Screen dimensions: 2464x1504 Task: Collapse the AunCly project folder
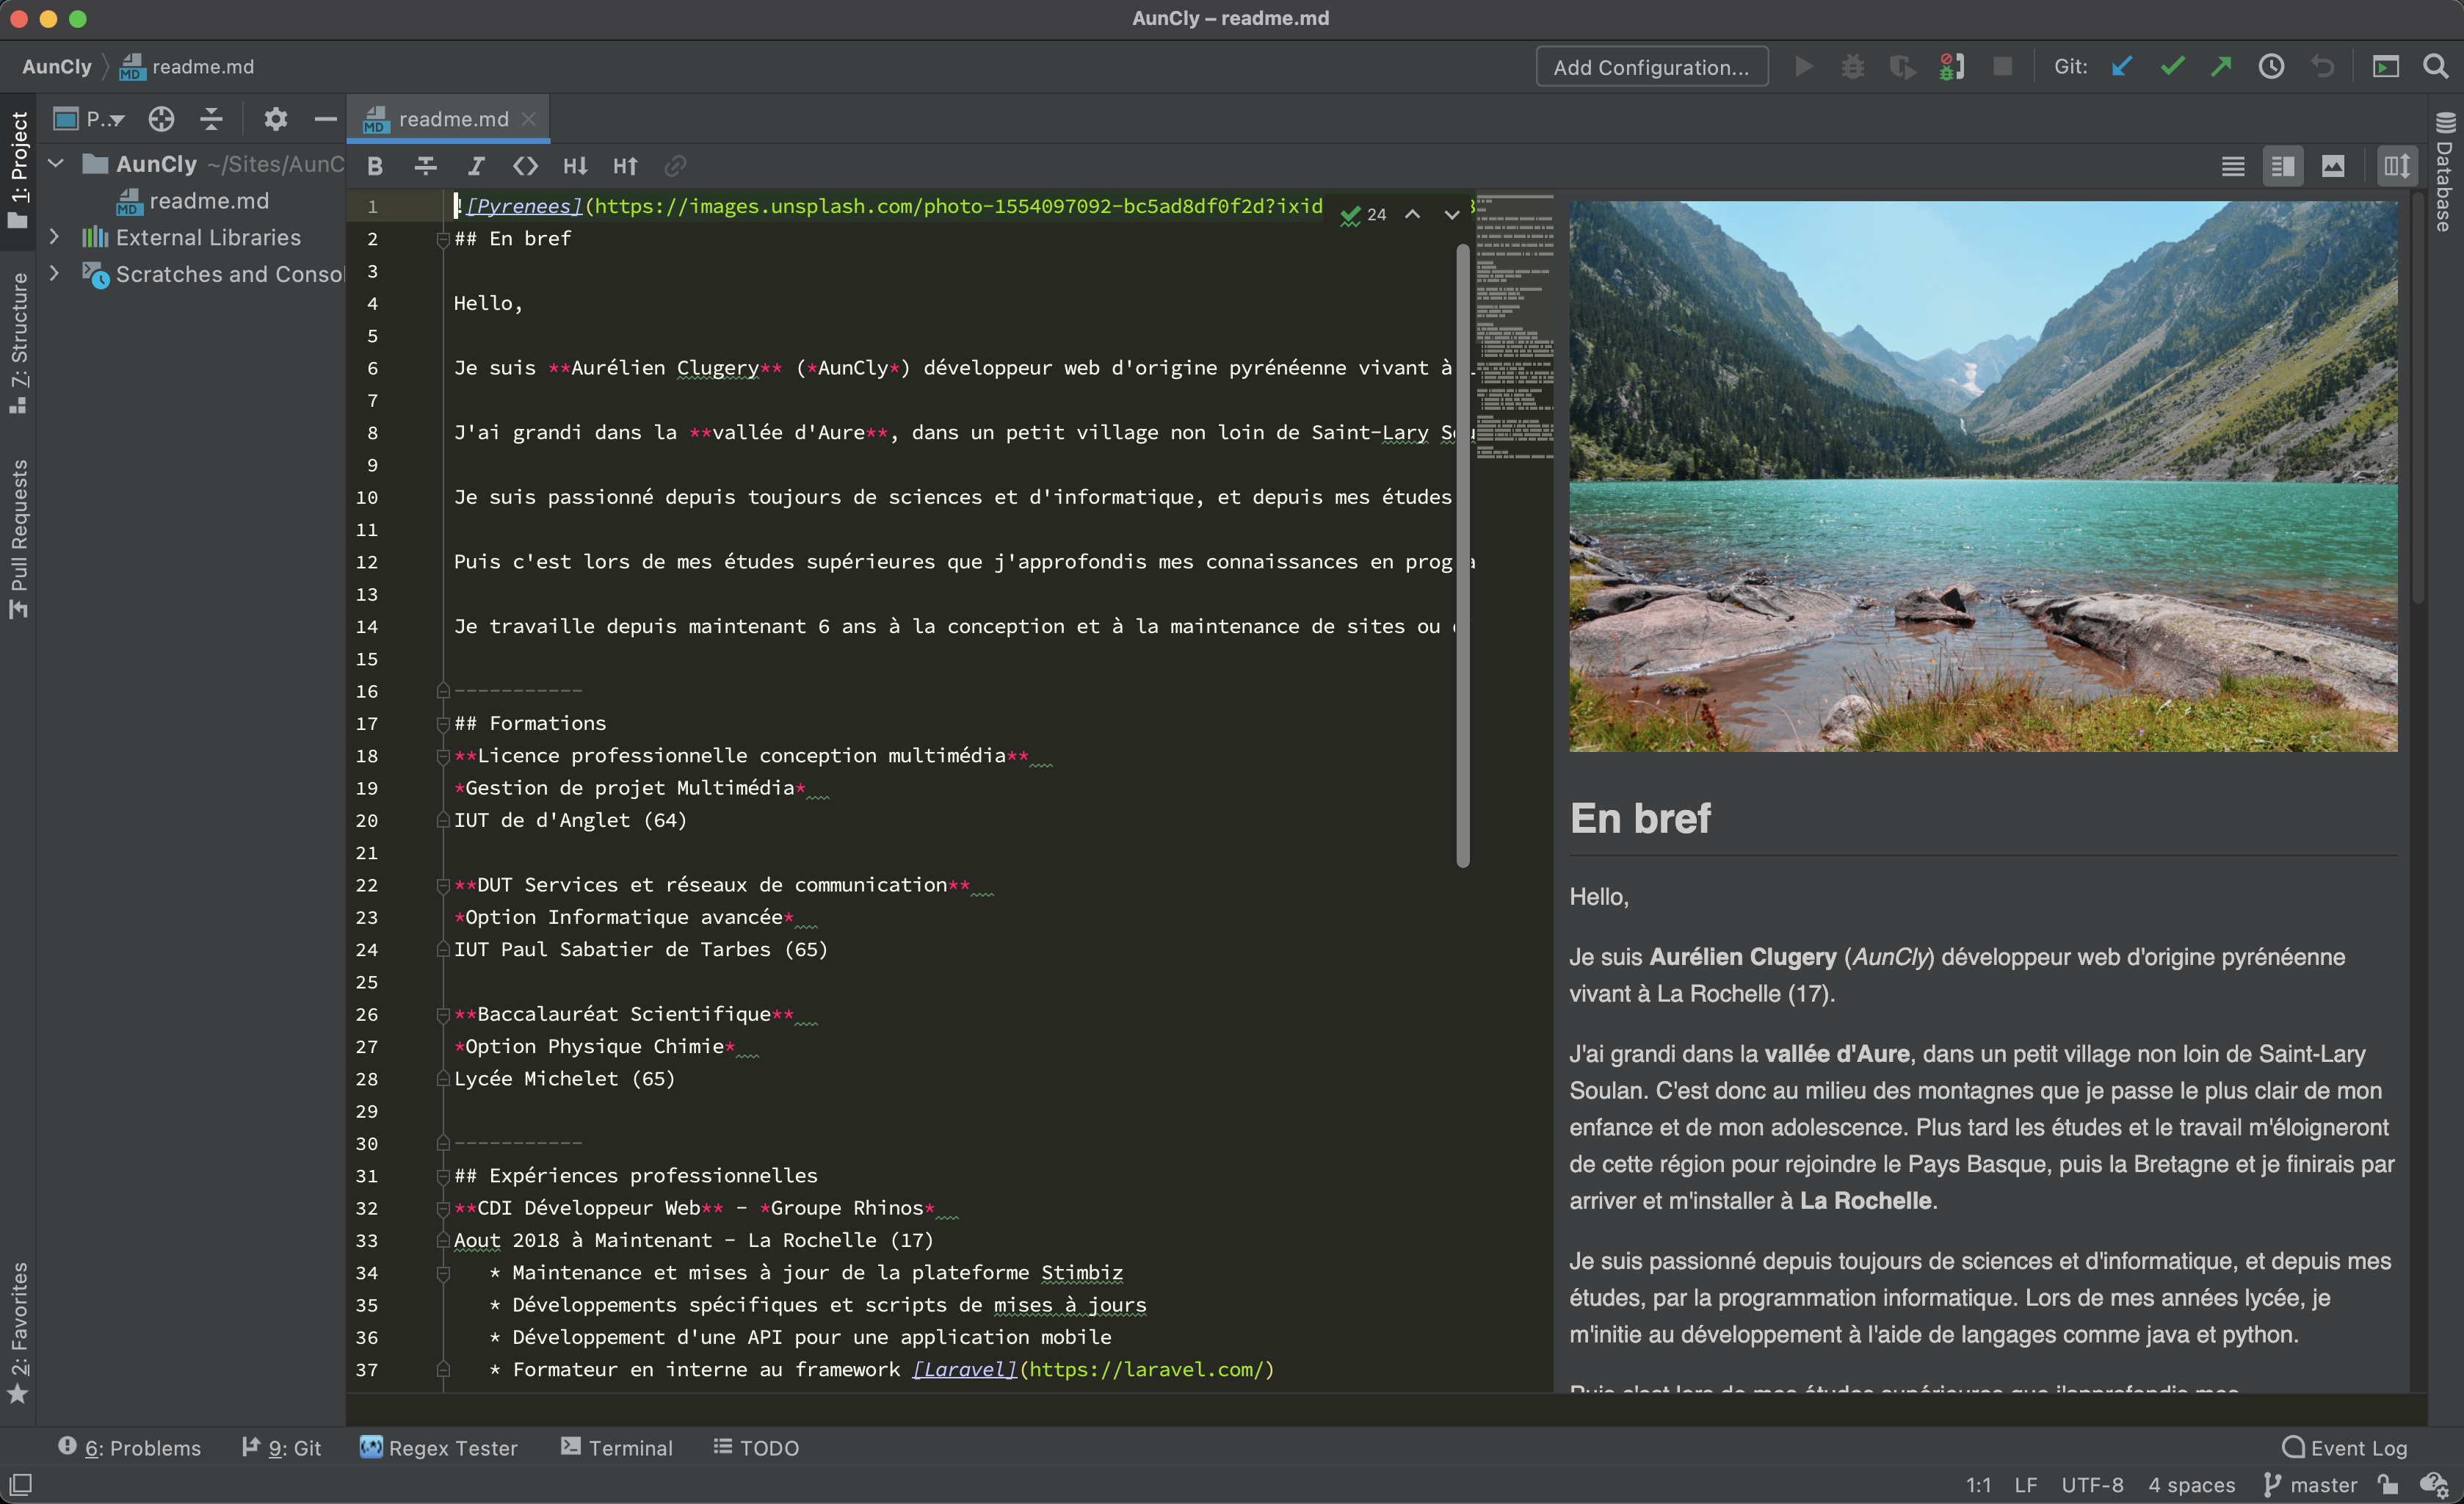coord(55,164)
